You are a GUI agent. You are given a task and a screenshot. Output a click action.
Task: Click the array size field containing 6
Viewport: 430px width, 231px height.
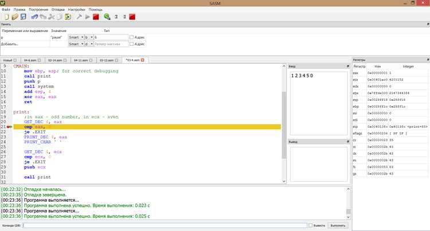[111, 37]
